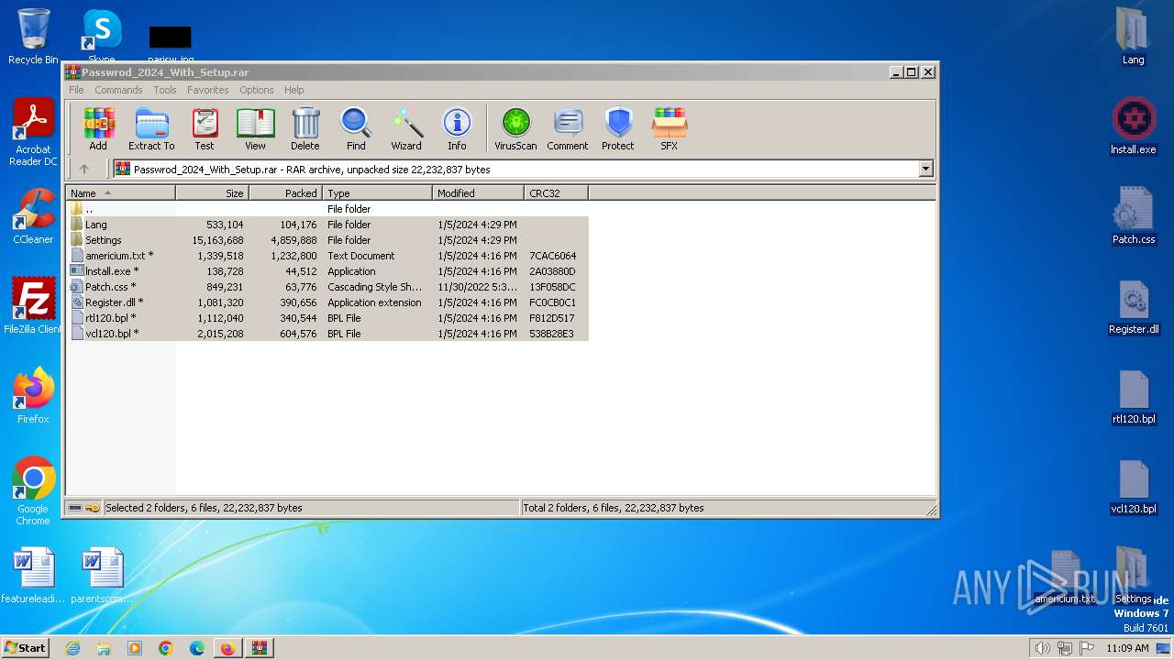The image size is (1174, 660).
Task: Sort list by Size column
Action: coord(213,193)
